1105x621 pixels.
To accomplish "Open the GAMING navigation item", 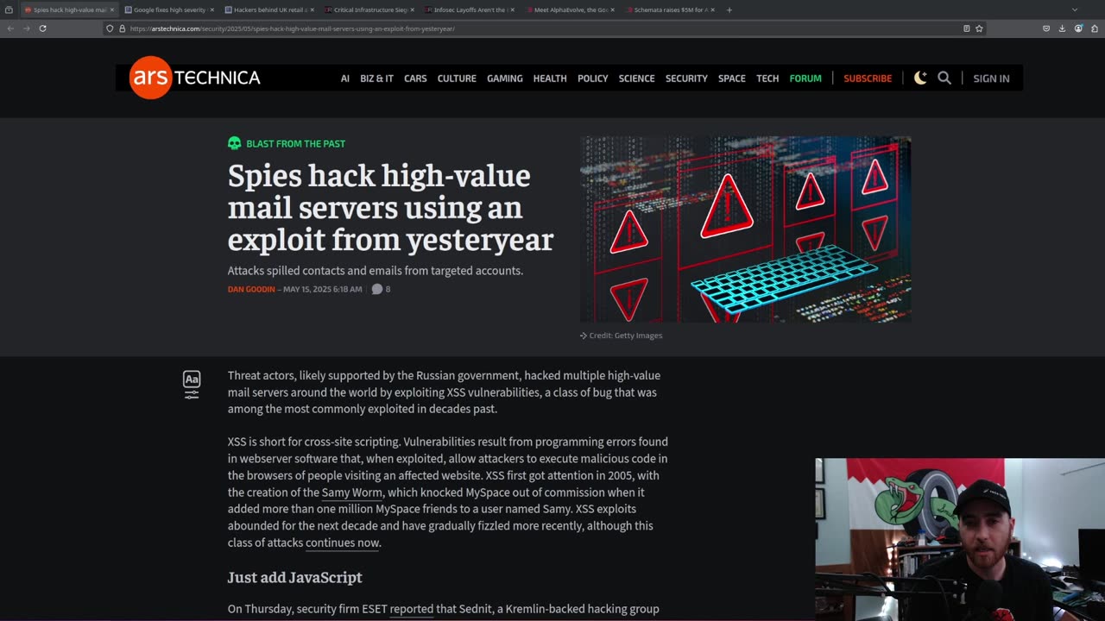I will (x=505, y=78).
